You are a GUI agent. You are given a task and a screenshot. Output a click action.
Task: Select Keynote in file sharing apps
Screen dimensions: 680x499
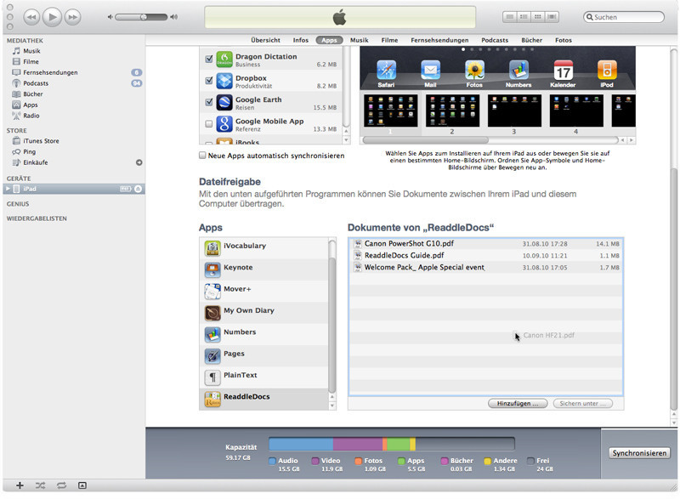(263, 269)
